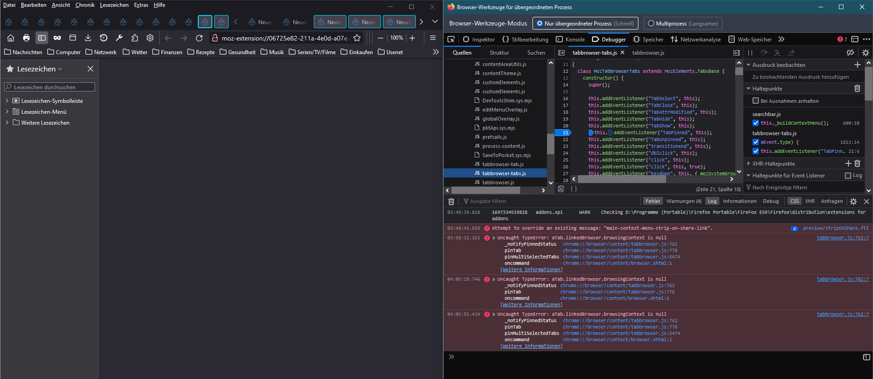Click the Home toolbar icon
The image size is (873, 379).
[x=11, y=38]
